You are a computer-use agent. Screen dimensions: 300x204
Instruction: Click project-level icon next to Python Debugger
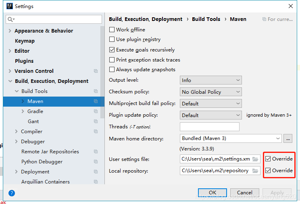tap(96, 162)
